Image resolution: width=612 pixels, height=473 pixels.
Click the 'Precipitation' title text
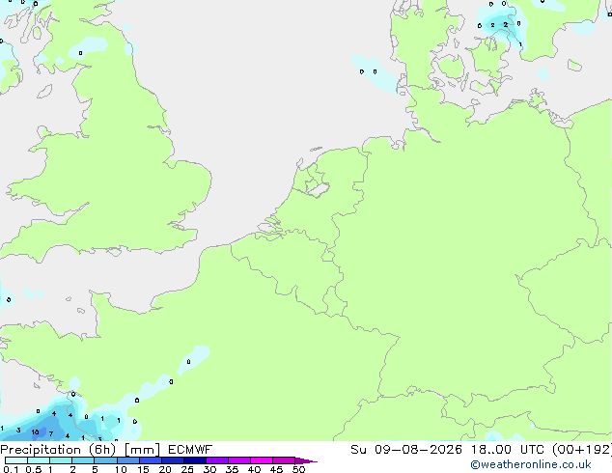tap(41, 450)
